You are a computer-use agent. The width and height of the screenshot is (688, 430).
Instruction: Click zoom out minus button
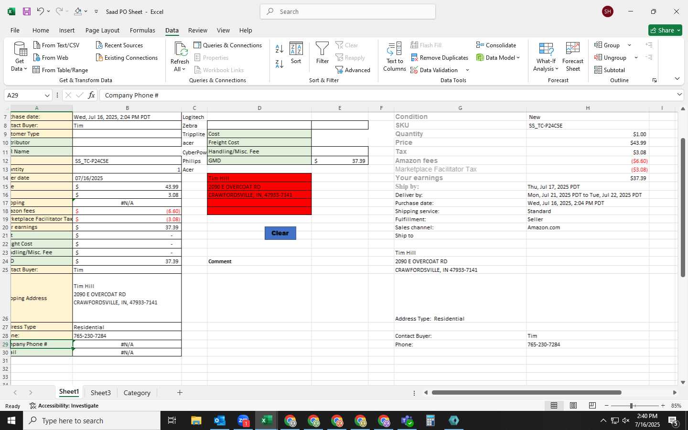pos(607,406)
